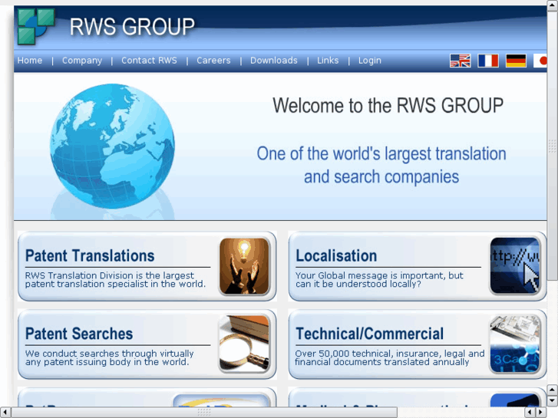Open the cursor image in Localisation card
Image resolution: width=558 pixels, height=418 pixels.
(x=514, y=266)
